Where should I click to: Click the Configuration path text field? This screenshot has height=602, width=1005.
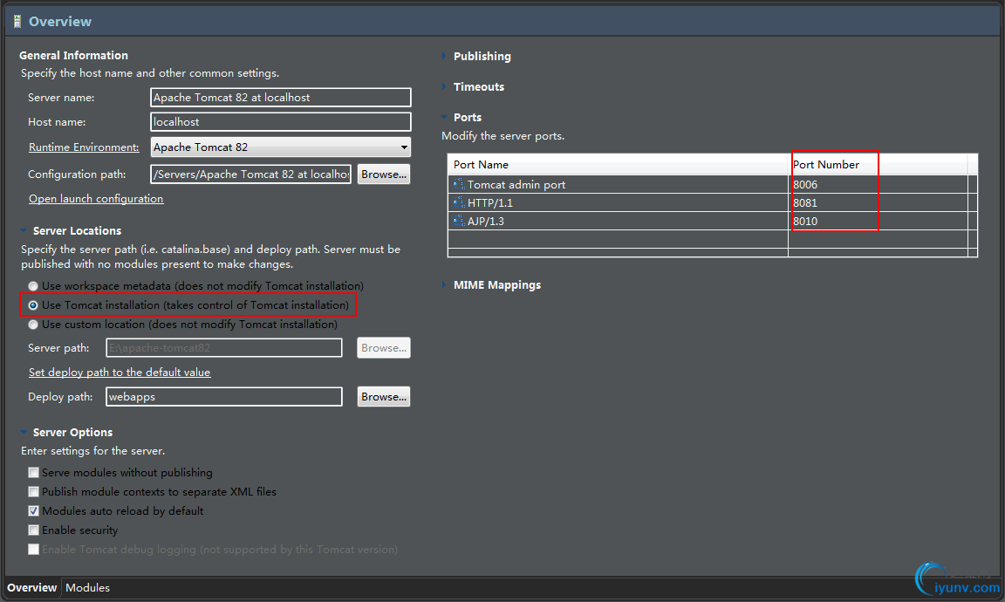coord(250,174)
